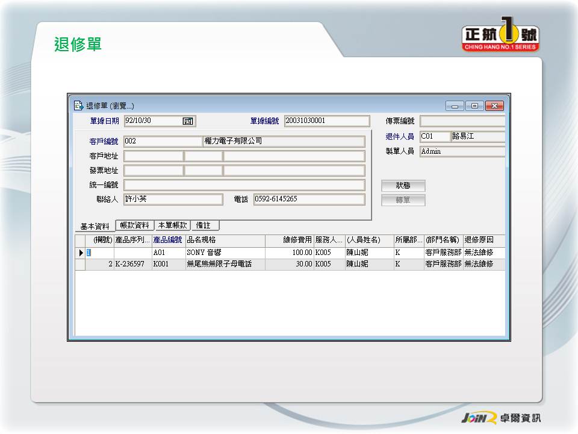Open the calendar picker beside 單據日期
This screenshot has height=434, width=578.
(x=188, y=121)
